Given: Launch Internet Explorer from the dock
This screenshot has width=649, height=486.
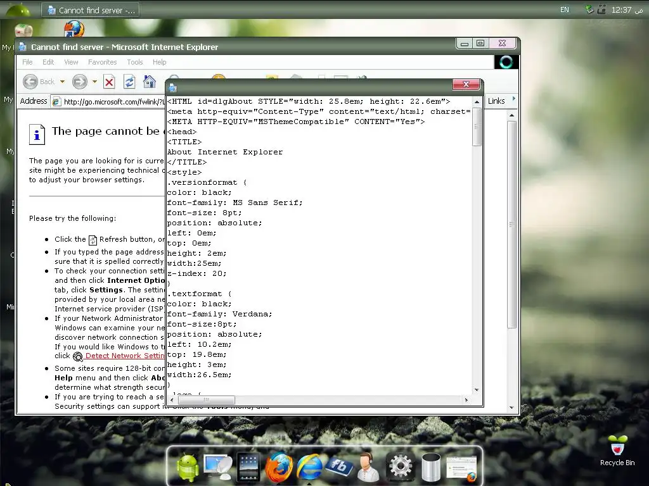Looking at the screenshot, I should coord(309,467).
